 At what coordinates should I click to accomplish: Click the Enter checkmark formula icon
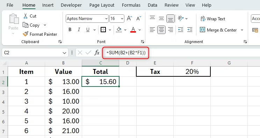point(88,53)
